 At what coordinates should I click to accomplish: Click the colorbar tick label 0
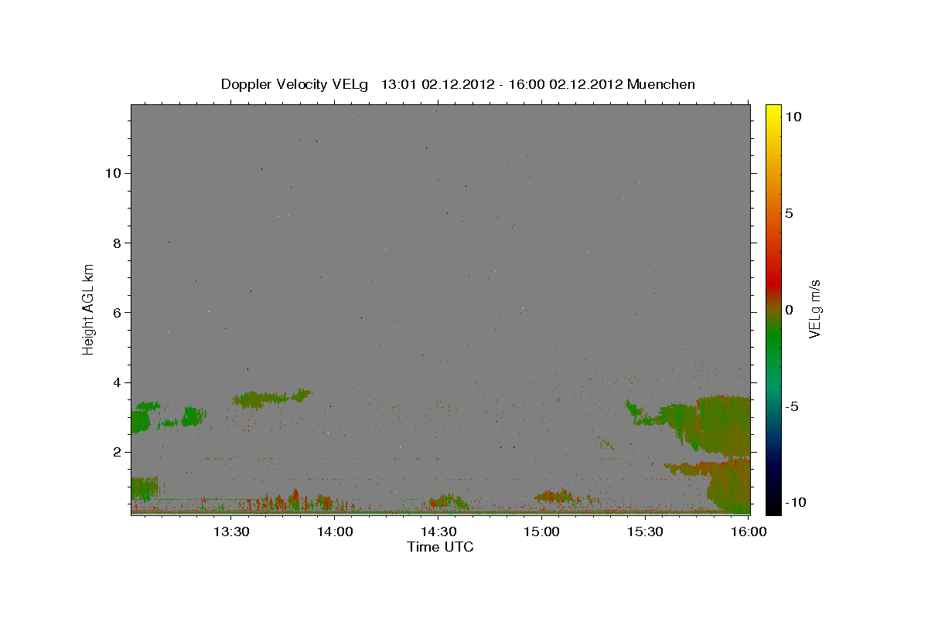789,310
